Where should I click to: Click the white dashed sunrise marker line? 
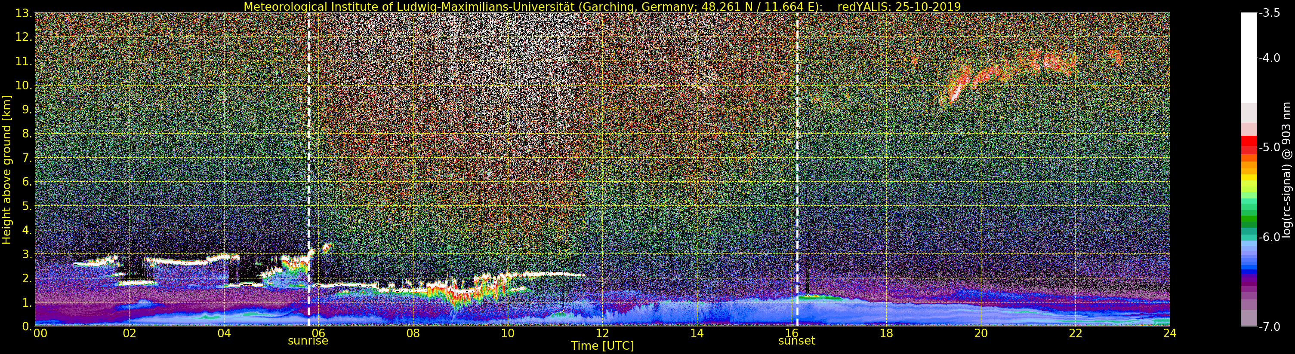[308, 169]
